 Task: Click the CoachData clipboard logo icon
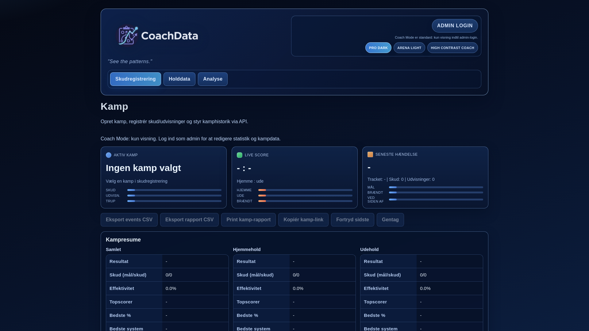(x=128, y=36)
